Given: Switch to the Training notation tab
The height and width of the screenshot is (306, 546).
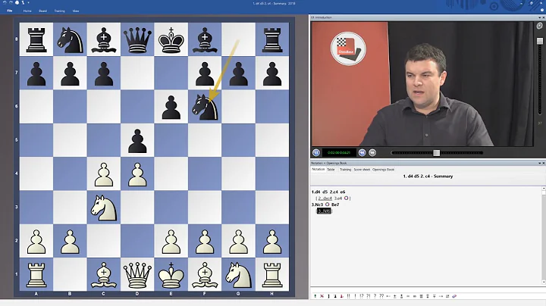Looking at the screenshot, I should point(346,170).
